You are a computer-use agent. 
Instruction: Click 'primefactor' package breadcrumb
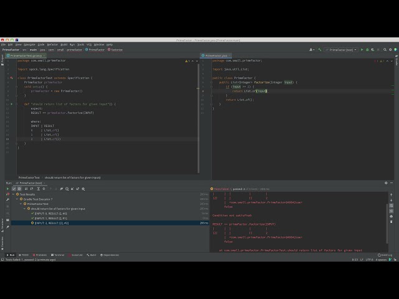[74, 50]
